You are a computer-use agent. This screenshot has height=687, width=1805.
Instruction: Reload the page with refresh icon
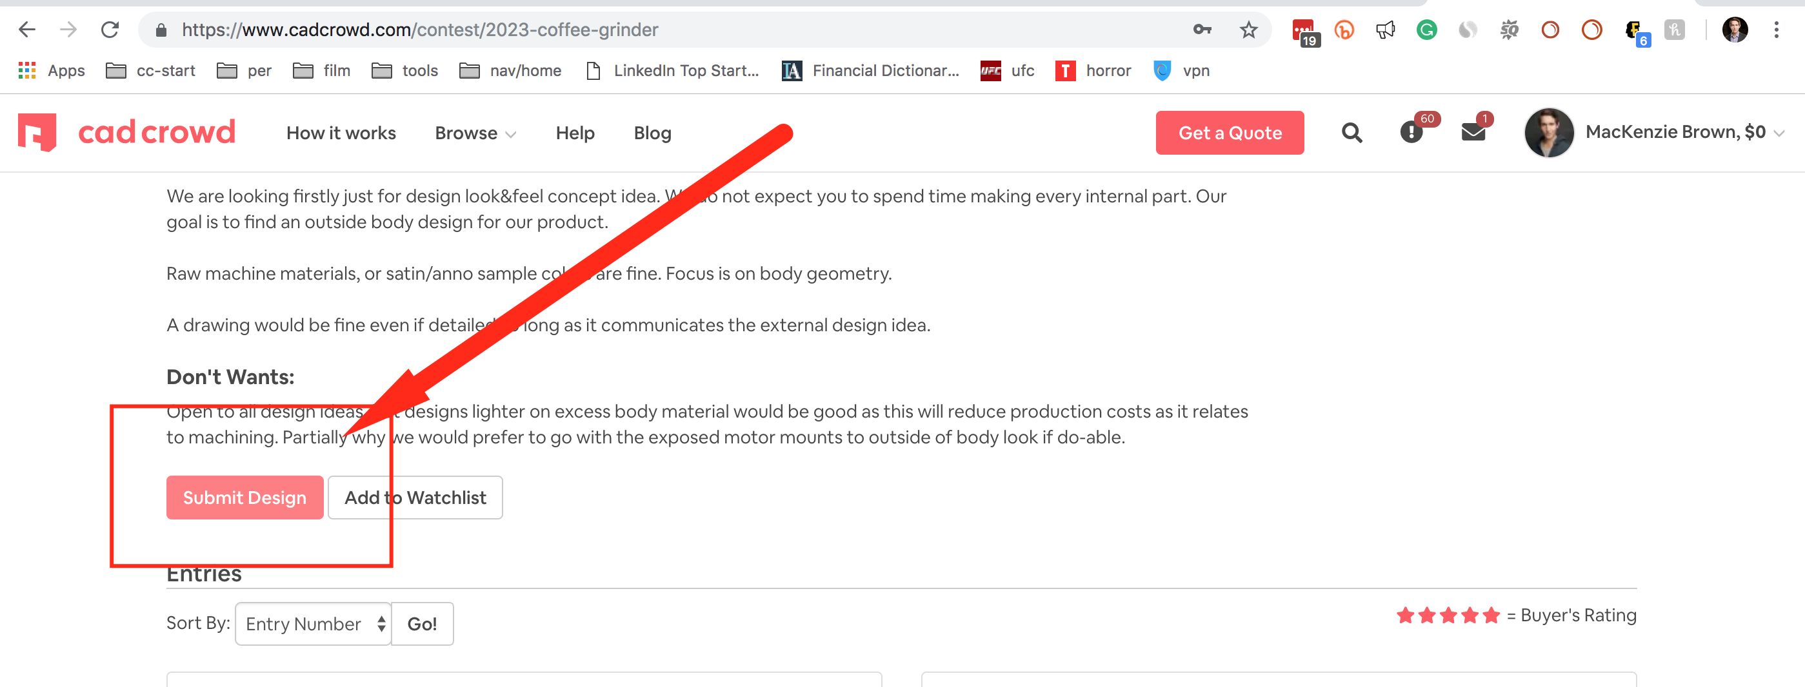point(110,30)
